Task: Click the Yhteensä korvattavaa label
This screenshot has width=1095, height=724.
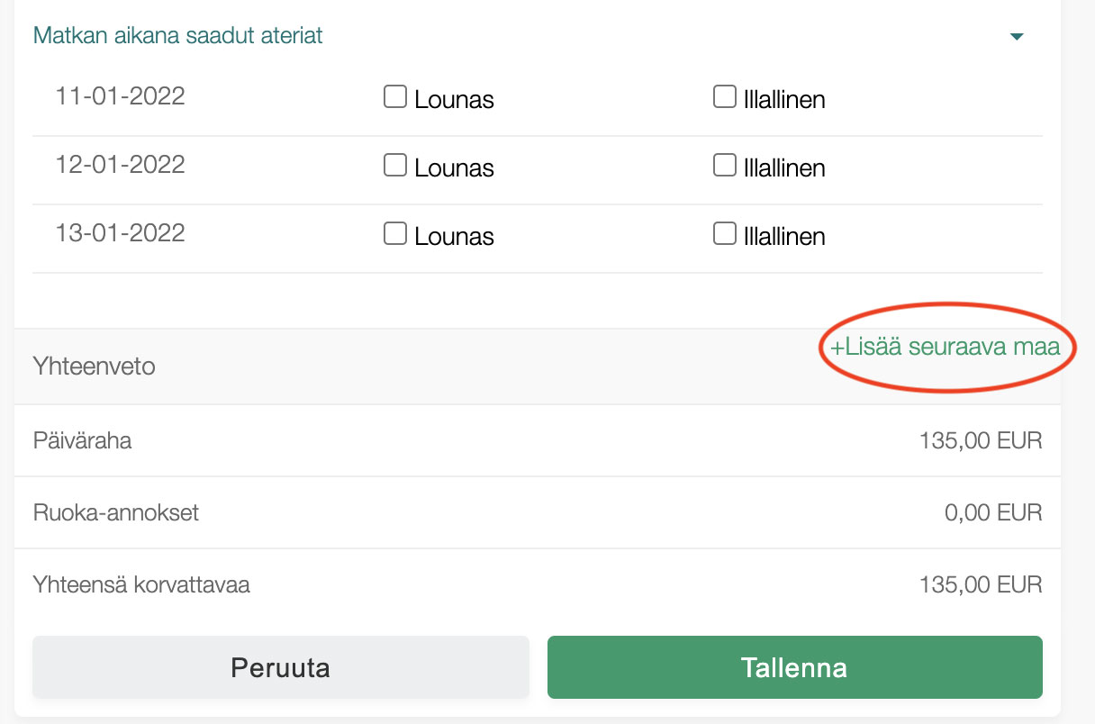Action: (141, 585)
